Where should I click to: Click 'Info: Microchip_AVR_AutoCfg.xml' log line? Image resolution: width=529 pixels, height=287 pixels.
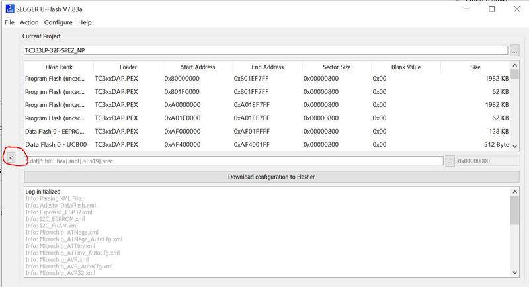pos(69,266)
